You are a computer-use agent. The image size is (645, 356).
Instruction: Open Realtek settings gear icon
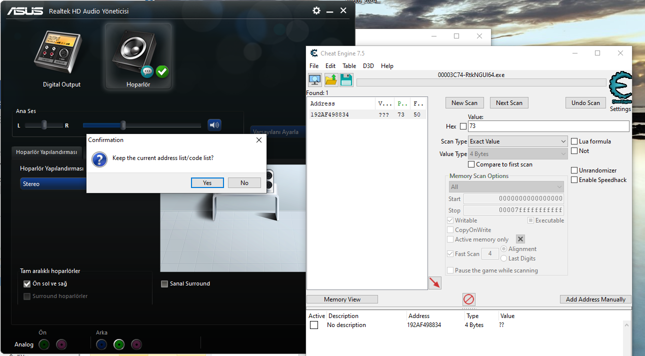pyautogui.click(x=316, y=10)
